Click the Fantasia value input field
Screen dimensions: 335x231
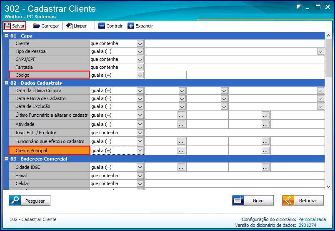pos(234,68)
